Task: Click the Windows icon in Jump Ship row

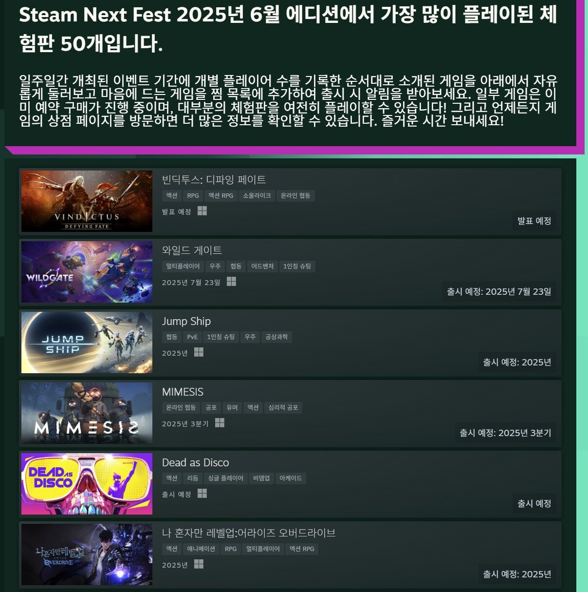Action: (199, 352)
